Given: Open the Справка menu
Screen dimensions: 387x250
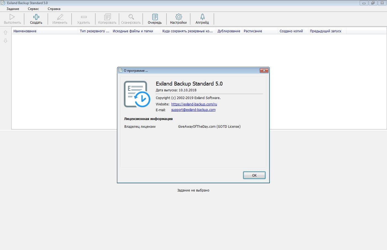Looking at the screenshot, I should [x=54, y=9].
